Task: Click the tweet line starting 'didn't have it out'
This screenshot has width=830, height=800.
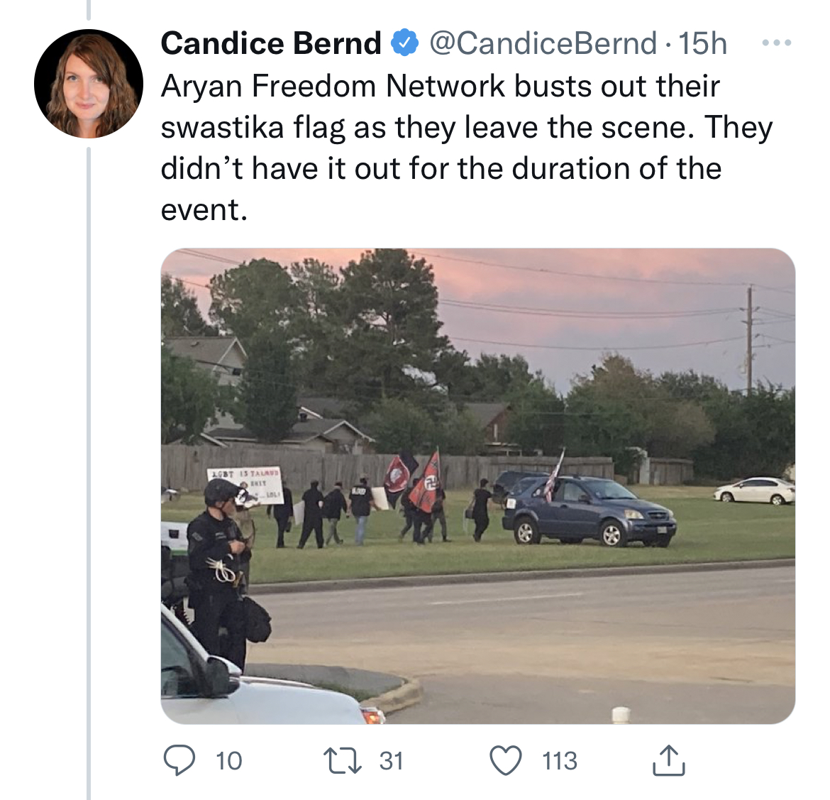Action: (x=441, y=169)
